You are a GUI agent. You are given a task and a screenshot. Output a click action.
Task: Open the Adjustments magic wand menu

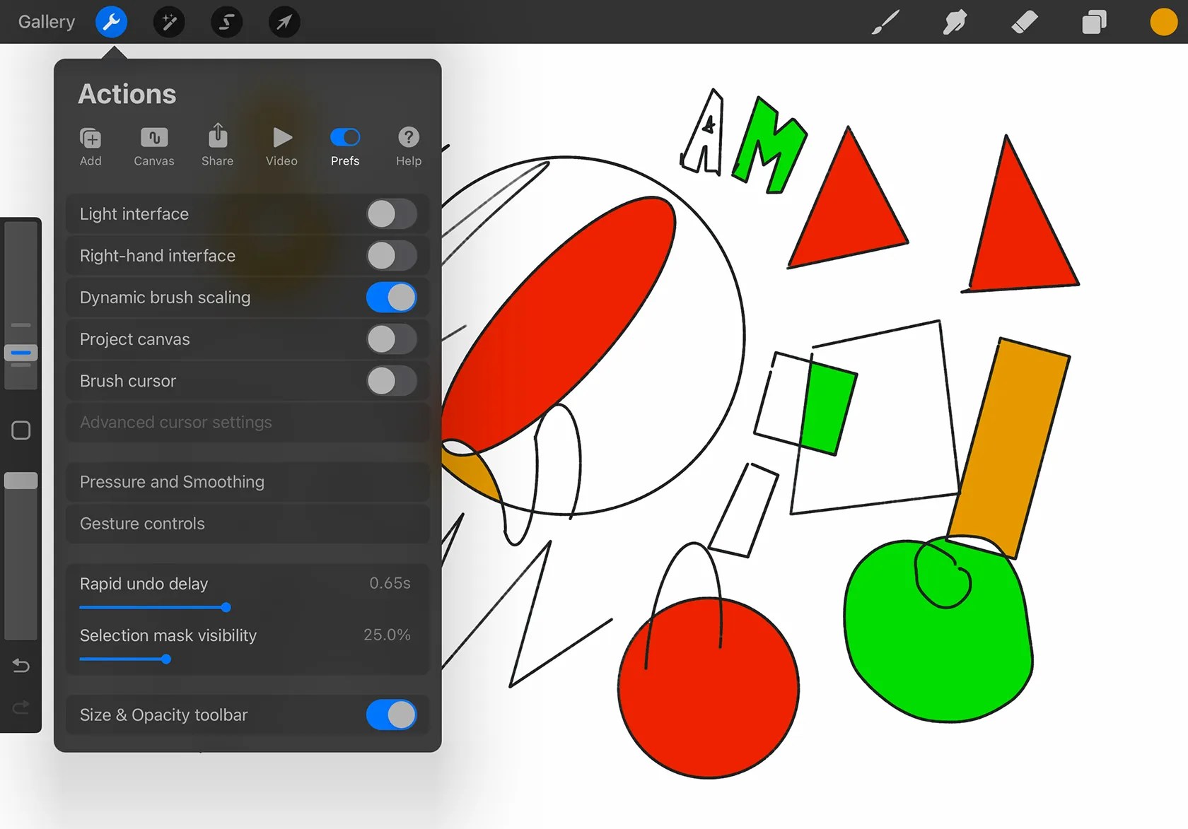point(169,22)
